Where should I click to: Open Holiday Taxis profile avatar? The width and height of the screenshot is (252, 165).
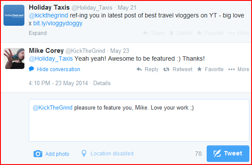point(14,15)
